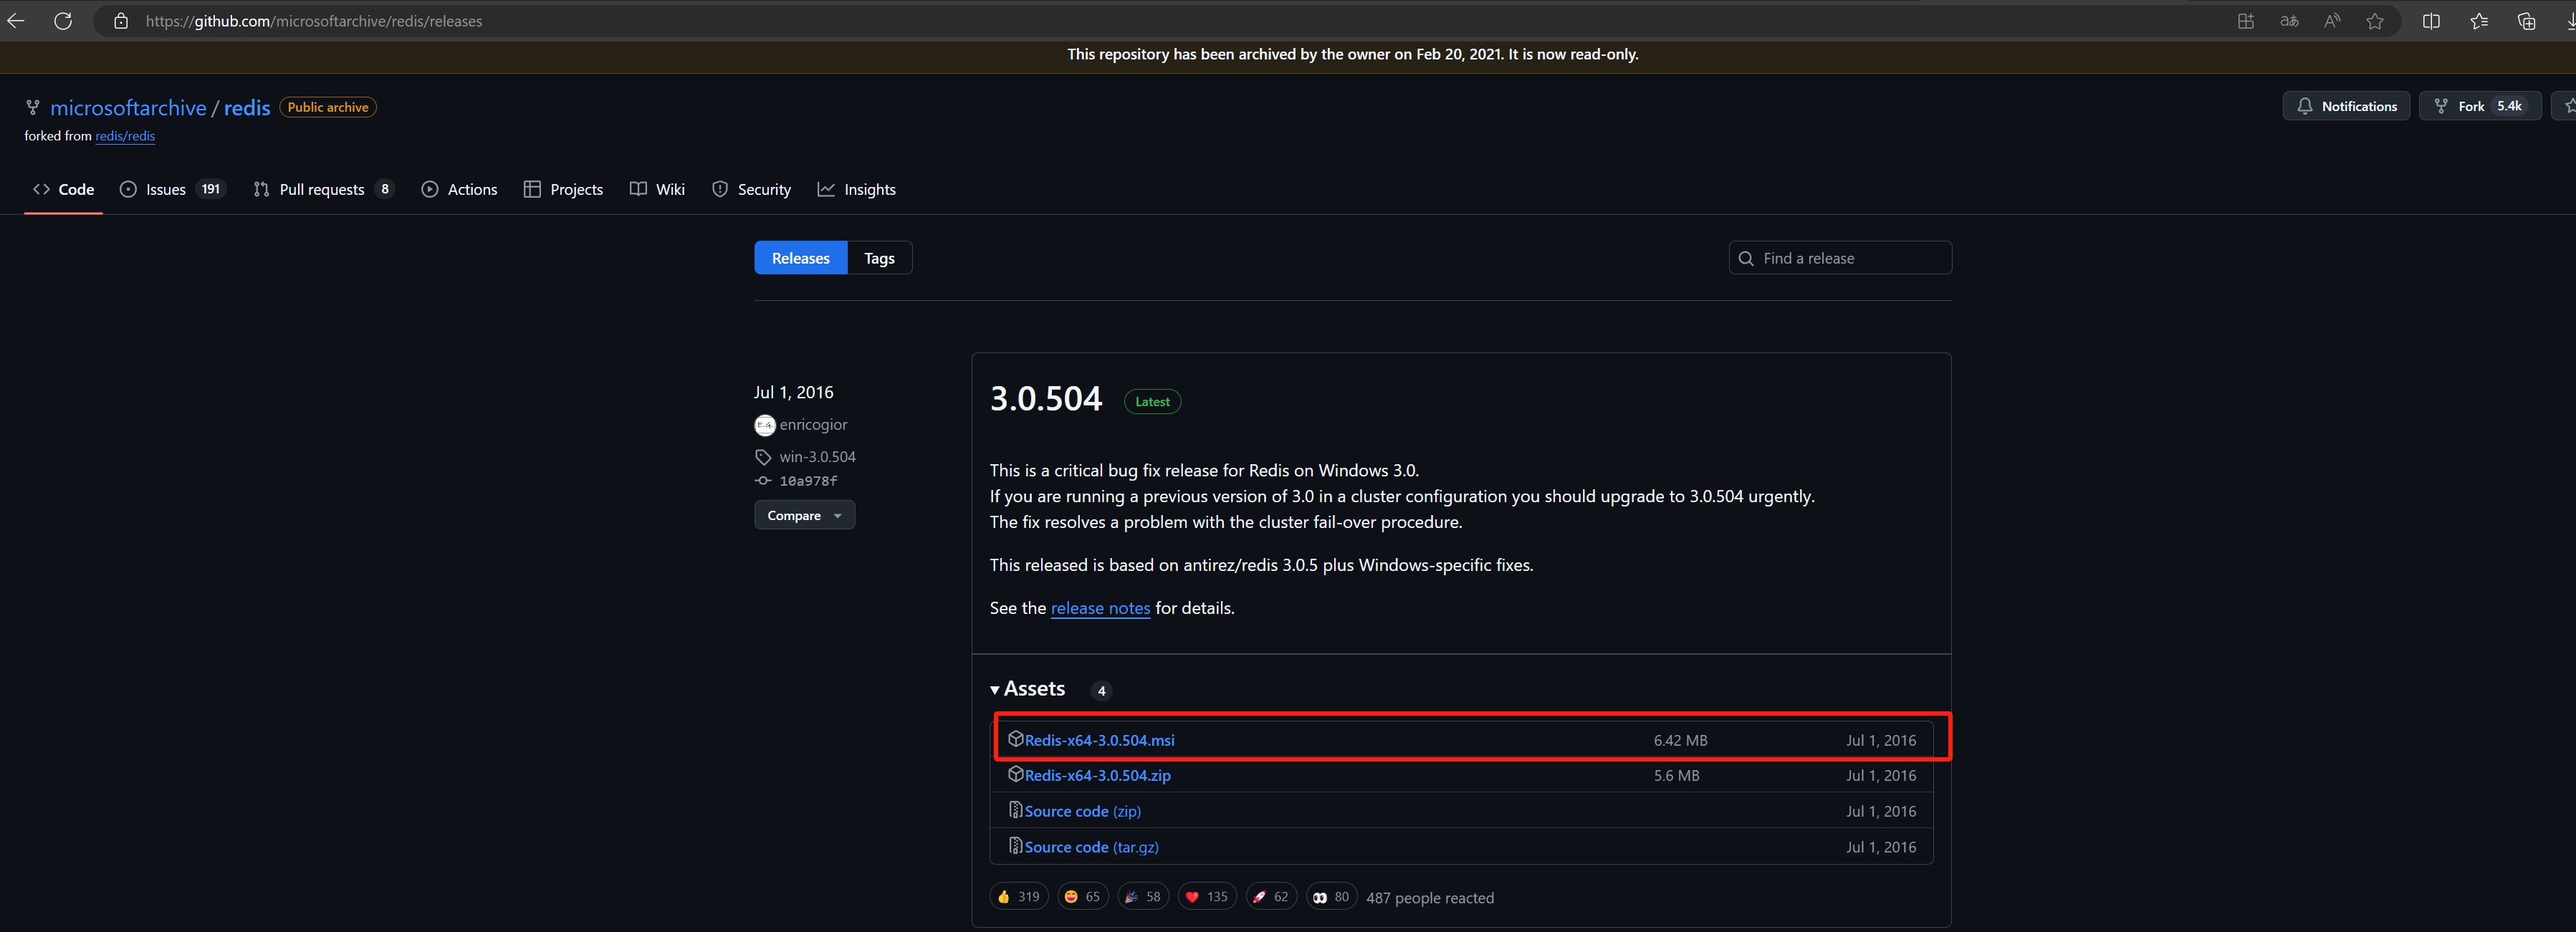2576x932 pixels.
Task: Click the enricogior avatar image
Action: point(765,426)
